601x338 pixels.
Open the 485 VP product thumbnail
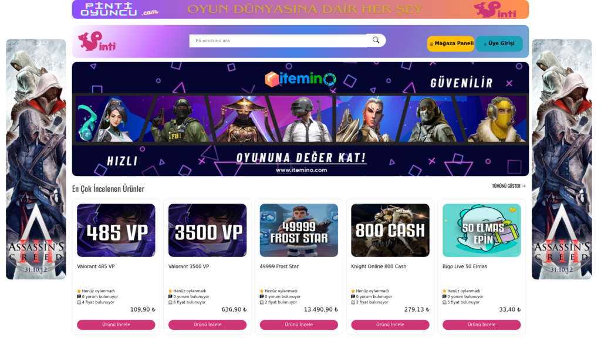[x=116, y=230]
